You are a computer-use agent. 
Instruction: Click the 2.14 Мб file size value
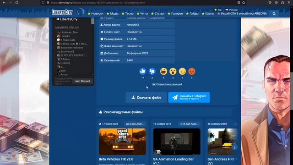coord(131,39)
